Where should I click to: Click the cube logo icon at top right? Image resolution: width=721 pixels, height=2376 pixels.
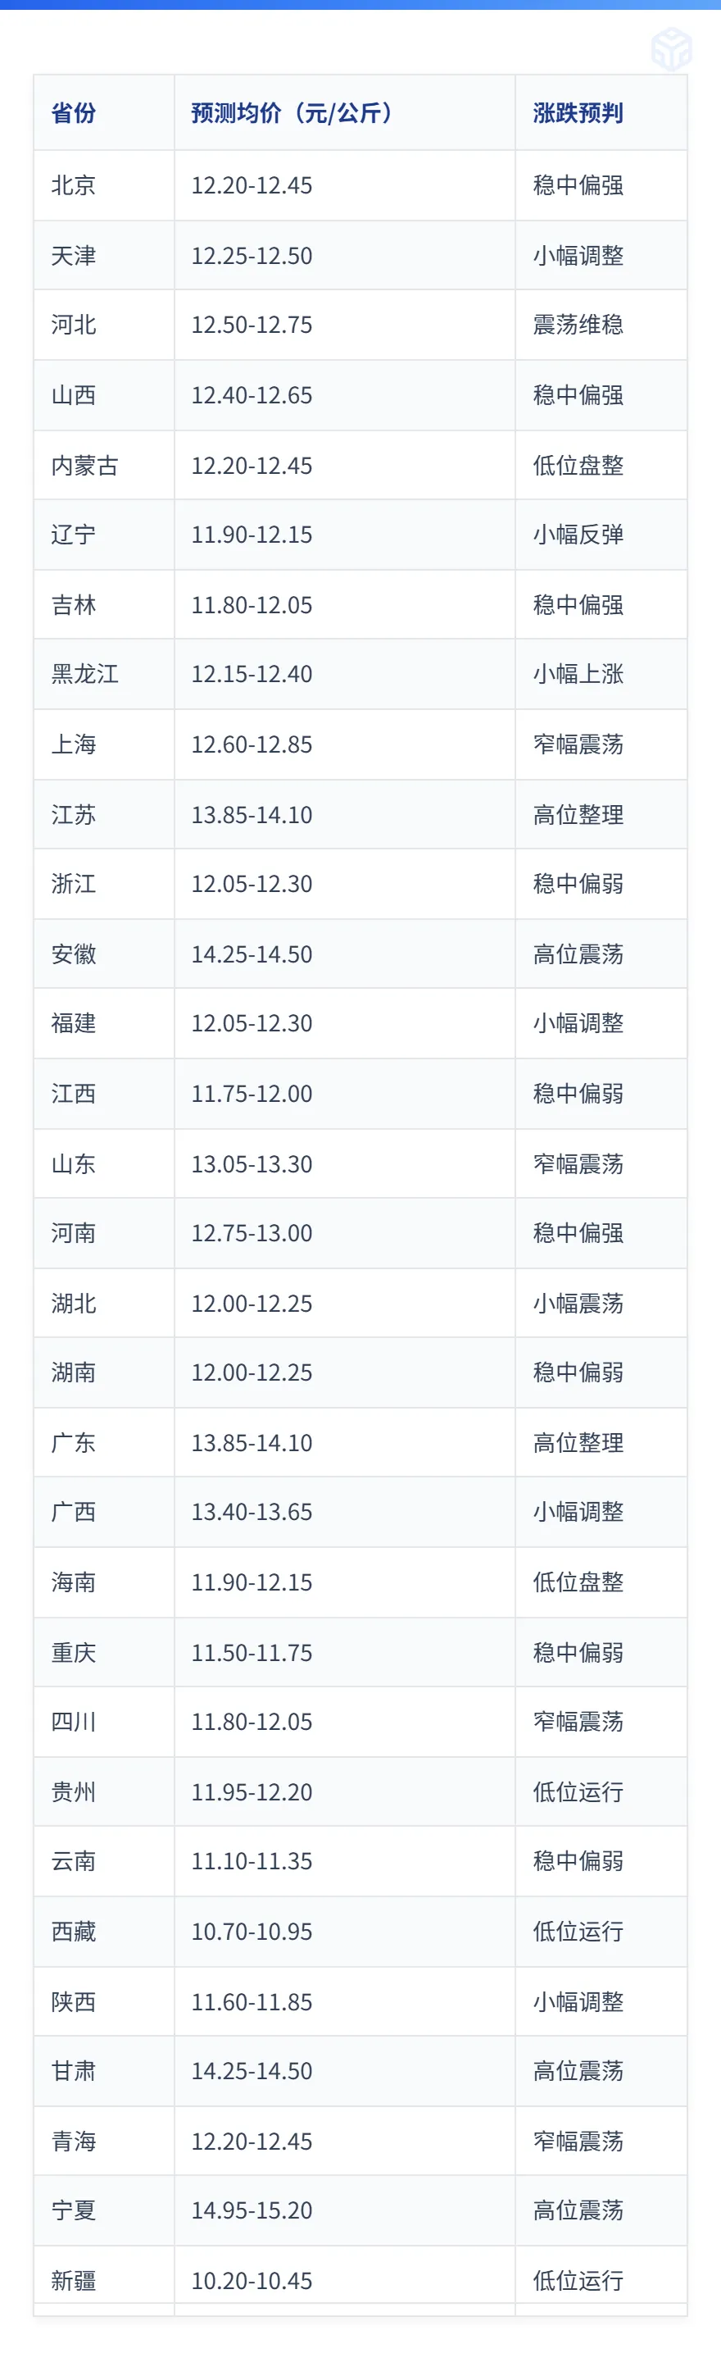pyautogui.click(x=671, y=48)
